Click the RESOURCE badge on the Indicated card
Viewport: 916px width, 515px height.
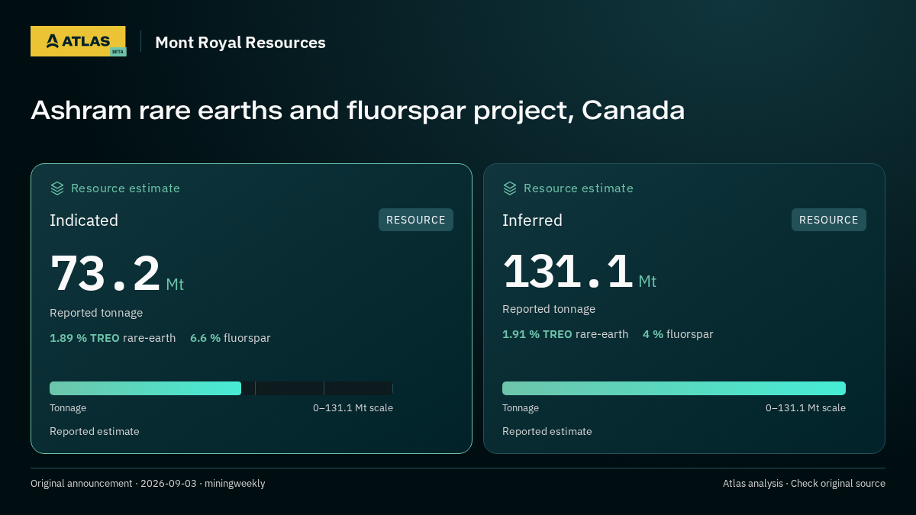416,220
